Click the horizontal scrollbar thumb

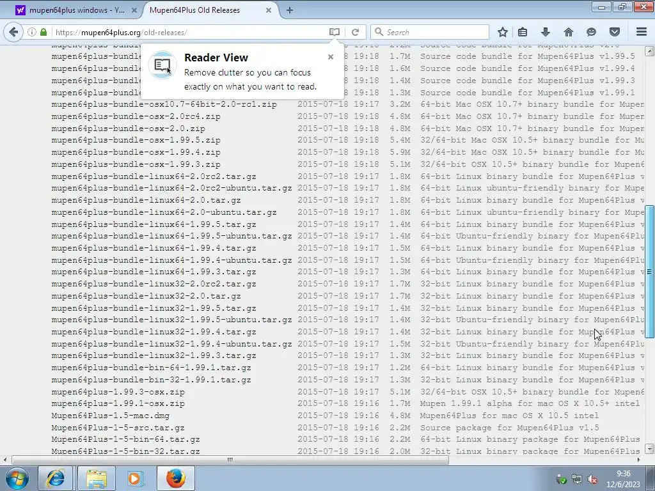point(230,460)
